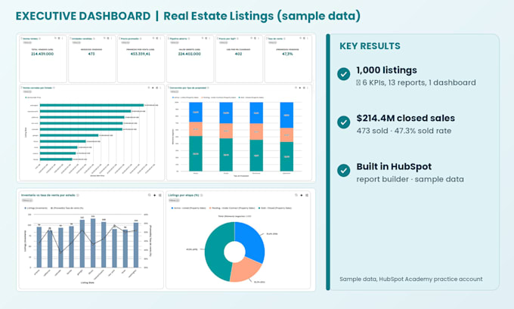Click the table view icon on the 402 card
The width and height of the screenshot is (514, 309).
point(255,39)
